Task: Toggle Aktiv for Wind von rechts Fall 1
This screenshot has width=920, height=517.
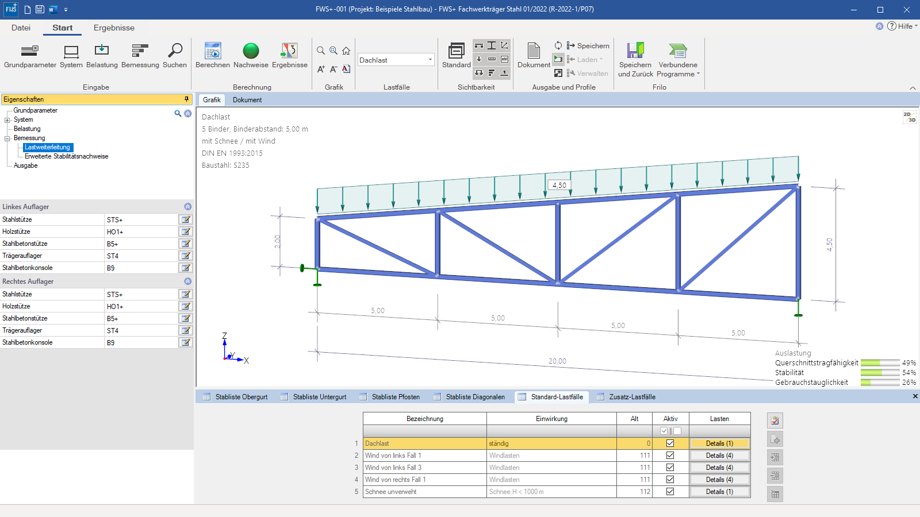Action: point(670,480)
